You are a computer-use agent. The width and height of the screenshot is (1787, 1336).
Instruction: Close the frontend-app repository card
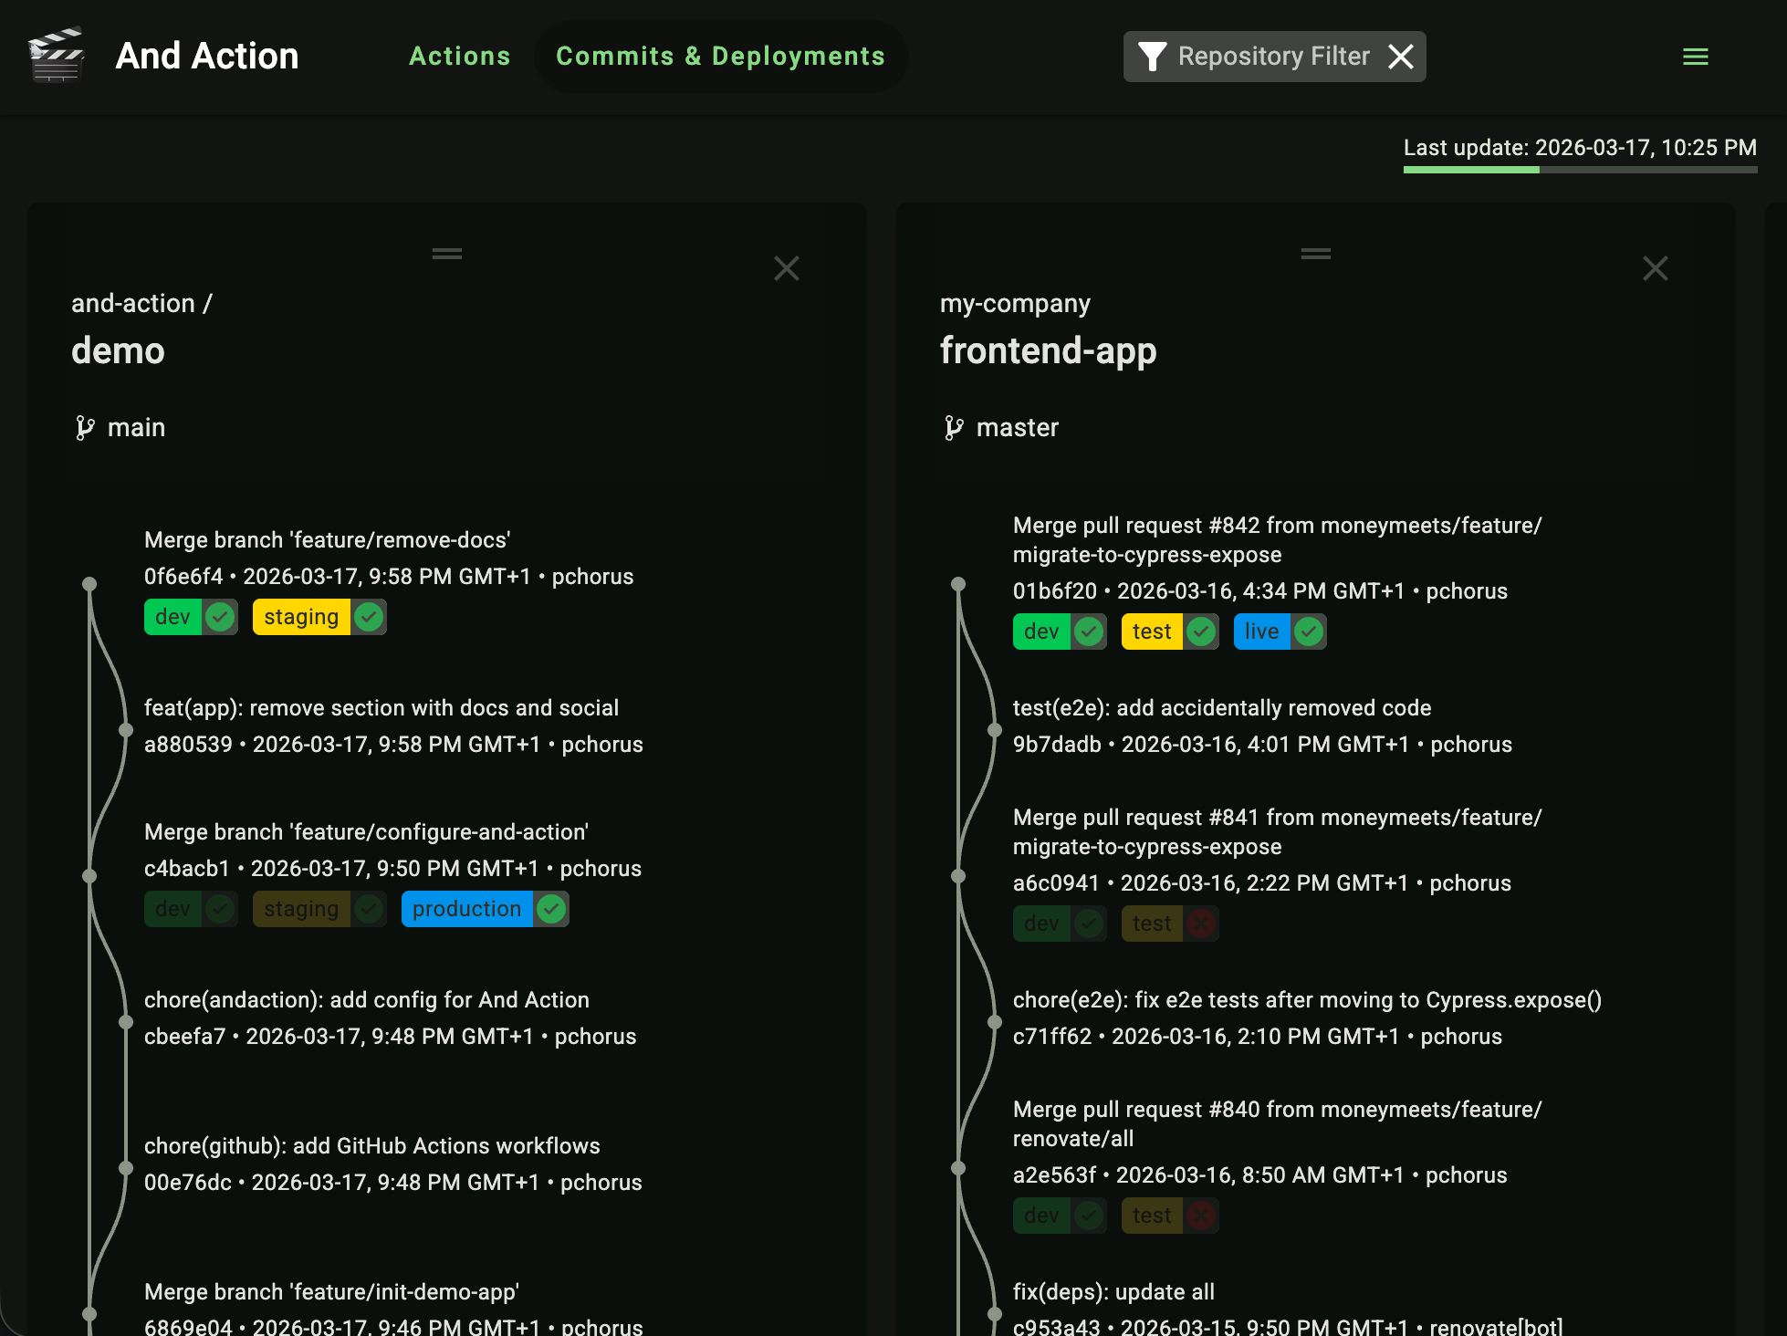pos(1656,268)
